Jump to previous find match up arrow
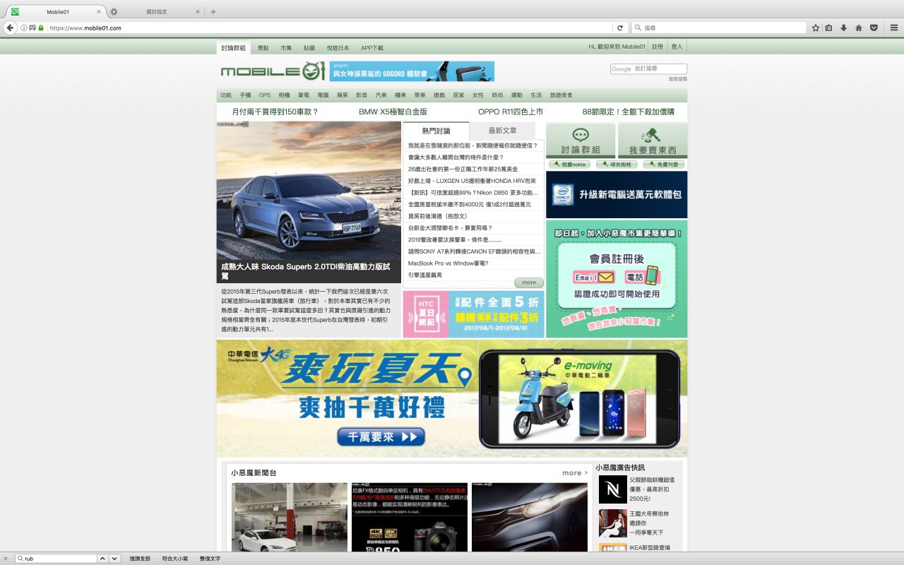Viewport: 904px width, 565px height. click(x=103, y=558)
